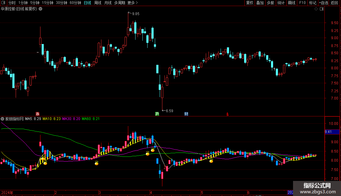Image resolution: width=341 pixels, height=196 pixels.
Task: Click the 9.85 high price label
Action: pos(136,14)
